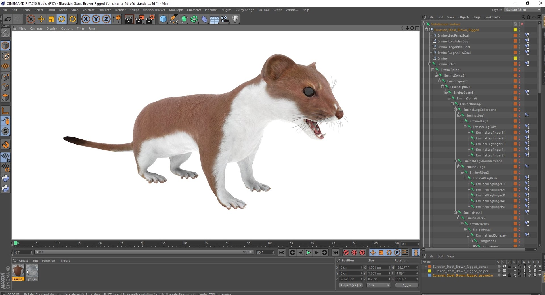Click Function in material manager
This screenshot has height=295, width=545.
point(49,261)
